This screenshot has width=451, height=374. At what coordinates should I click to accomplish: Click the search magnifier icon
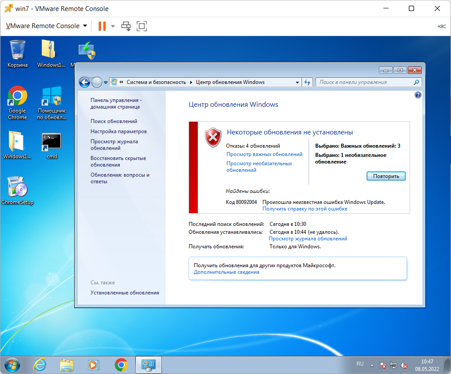416,82
